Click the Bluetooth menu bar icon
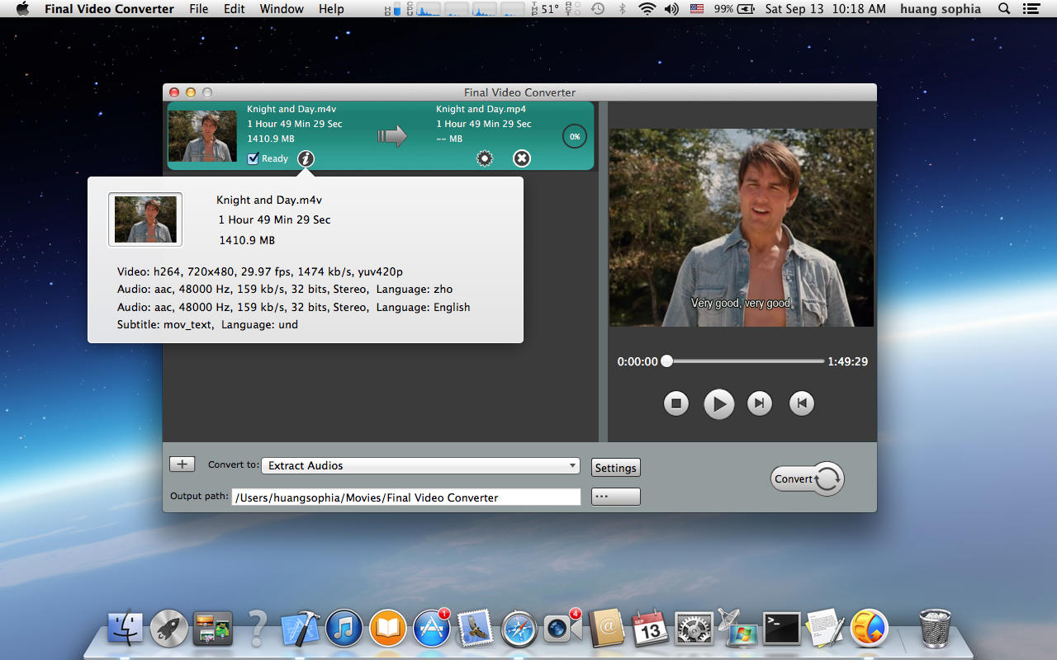Image resolution: width=1057 pixels, height=660 pixels. coord(623,9)
